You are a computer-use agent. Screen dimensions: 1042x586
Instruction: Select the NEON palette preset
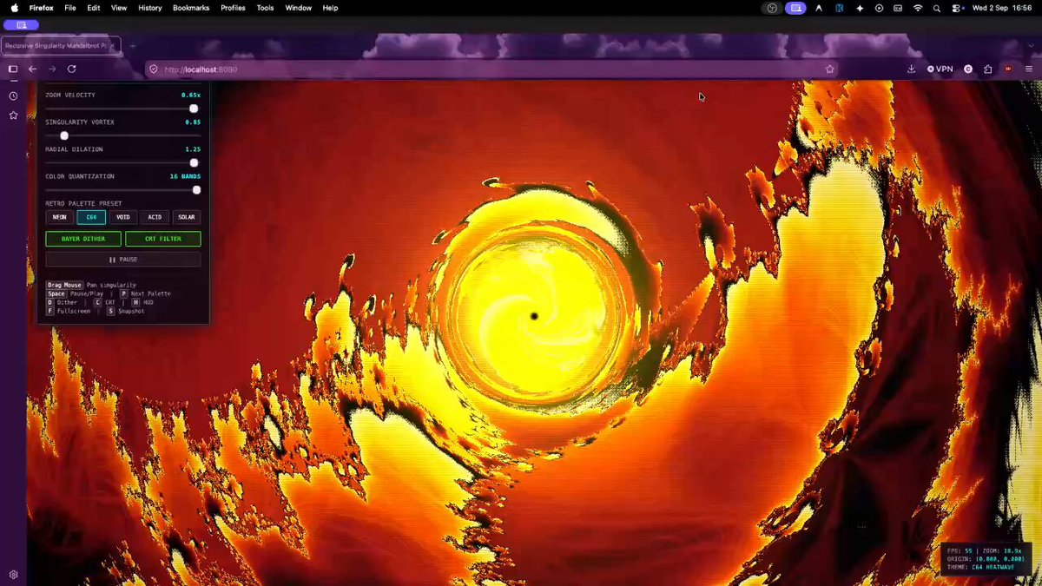pos(60,217)
